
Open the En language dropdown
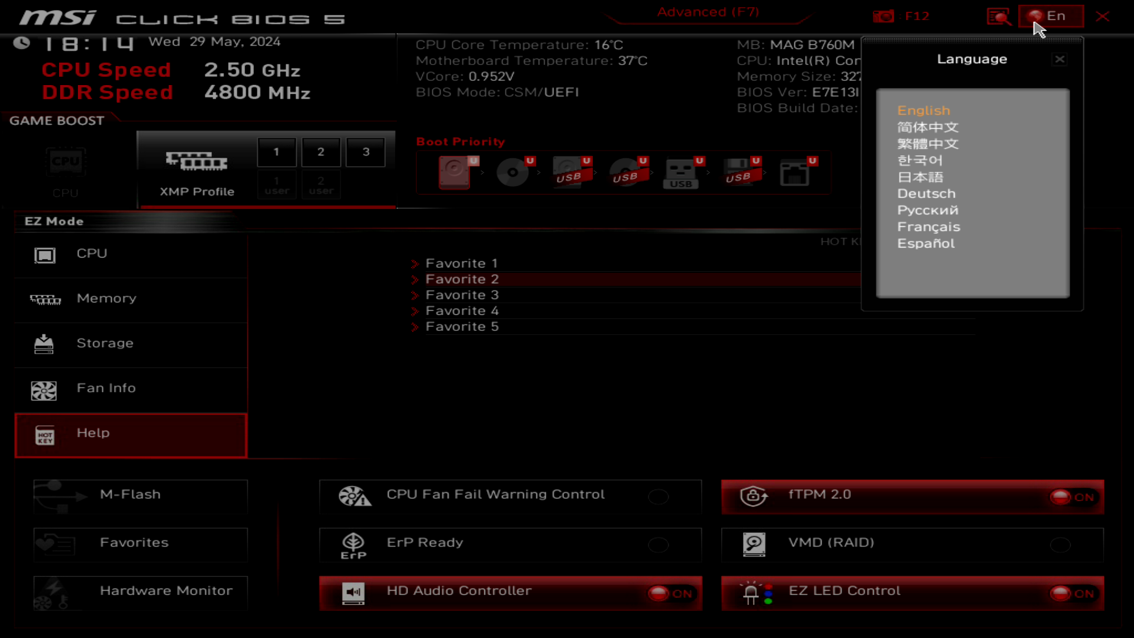tap(1051, 17)
